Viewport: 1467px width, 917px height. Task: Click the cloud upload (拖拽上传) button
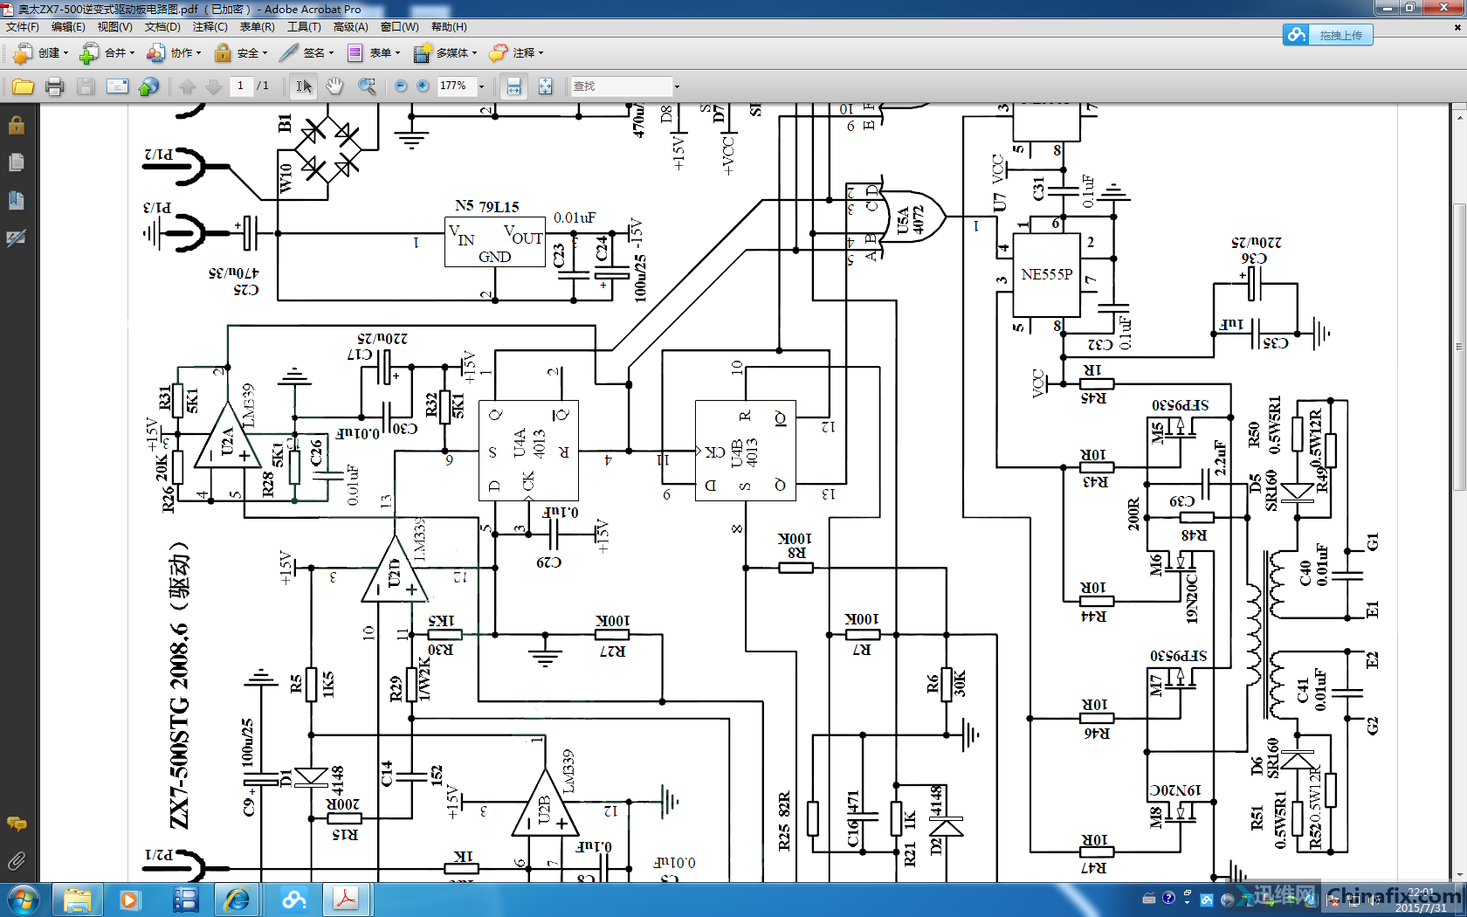pos(1328,35)
